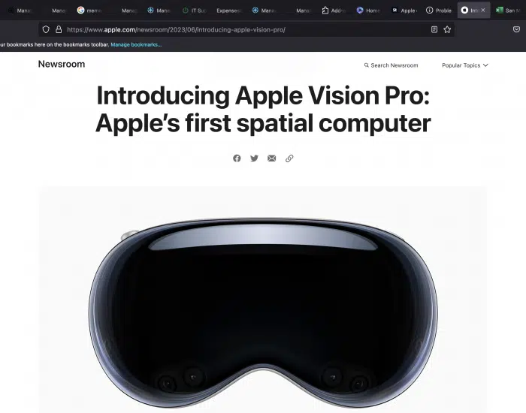Switch to the Add-ons tab
Viewport: 526px width, 413px height.
point(334,11)
